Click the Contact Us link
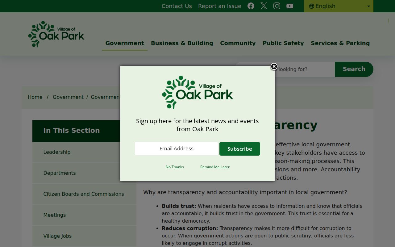The image size is (395, 247). pos(177,6)
